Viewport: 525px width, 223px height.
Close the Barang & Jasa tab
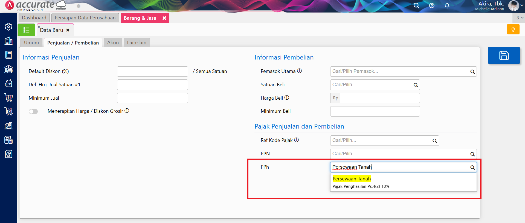(x=164, y=18)
